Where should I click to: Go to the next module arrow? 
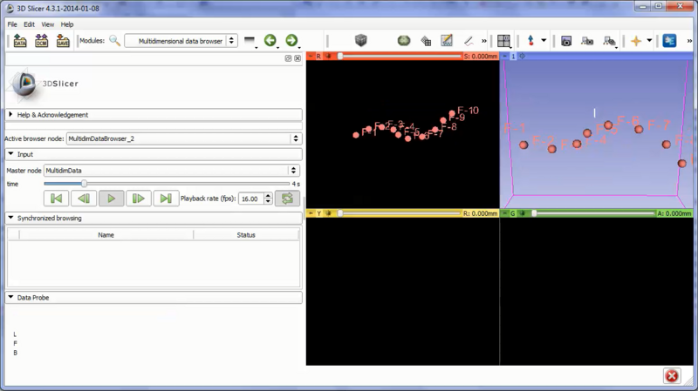click(x=291, y=40)
